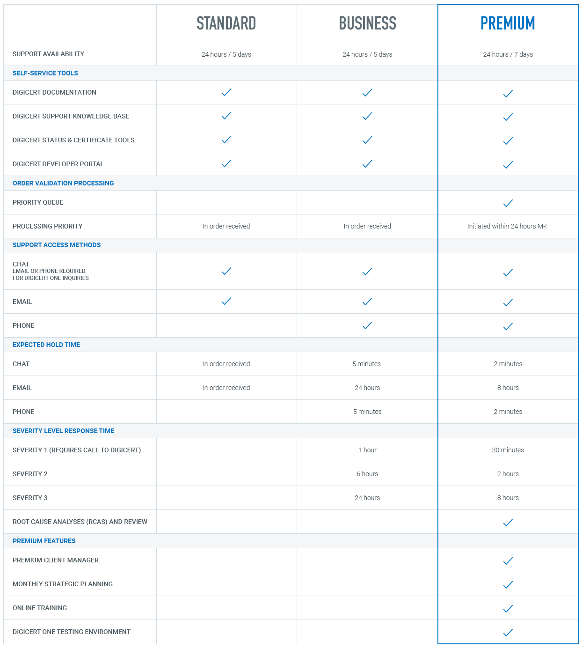
Task: Select the Premium plan column header
Action: click(x=508, y=23)
